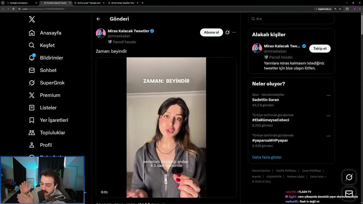Close the X'te Jurnal tab
Screen dimensions: 363x204
[x=104, y=3]
